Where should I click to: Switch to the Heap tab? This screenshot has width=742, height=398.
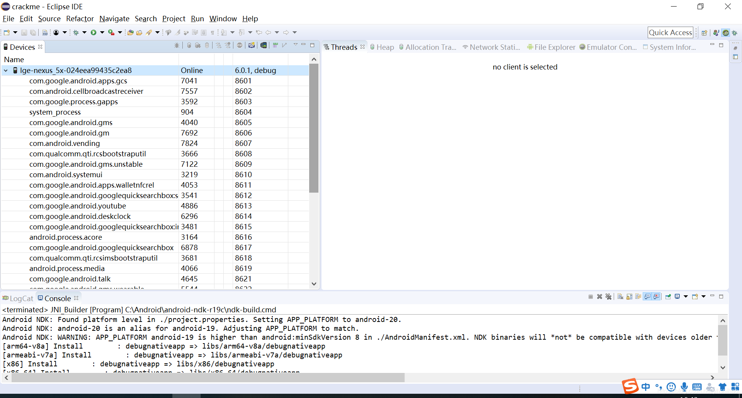coord(382,47)
